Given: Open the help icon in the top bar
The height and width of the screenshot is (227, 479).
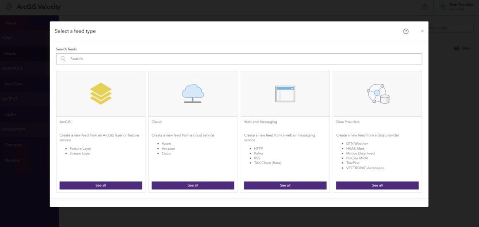Looking at the screenshot, I should (424, 7).
